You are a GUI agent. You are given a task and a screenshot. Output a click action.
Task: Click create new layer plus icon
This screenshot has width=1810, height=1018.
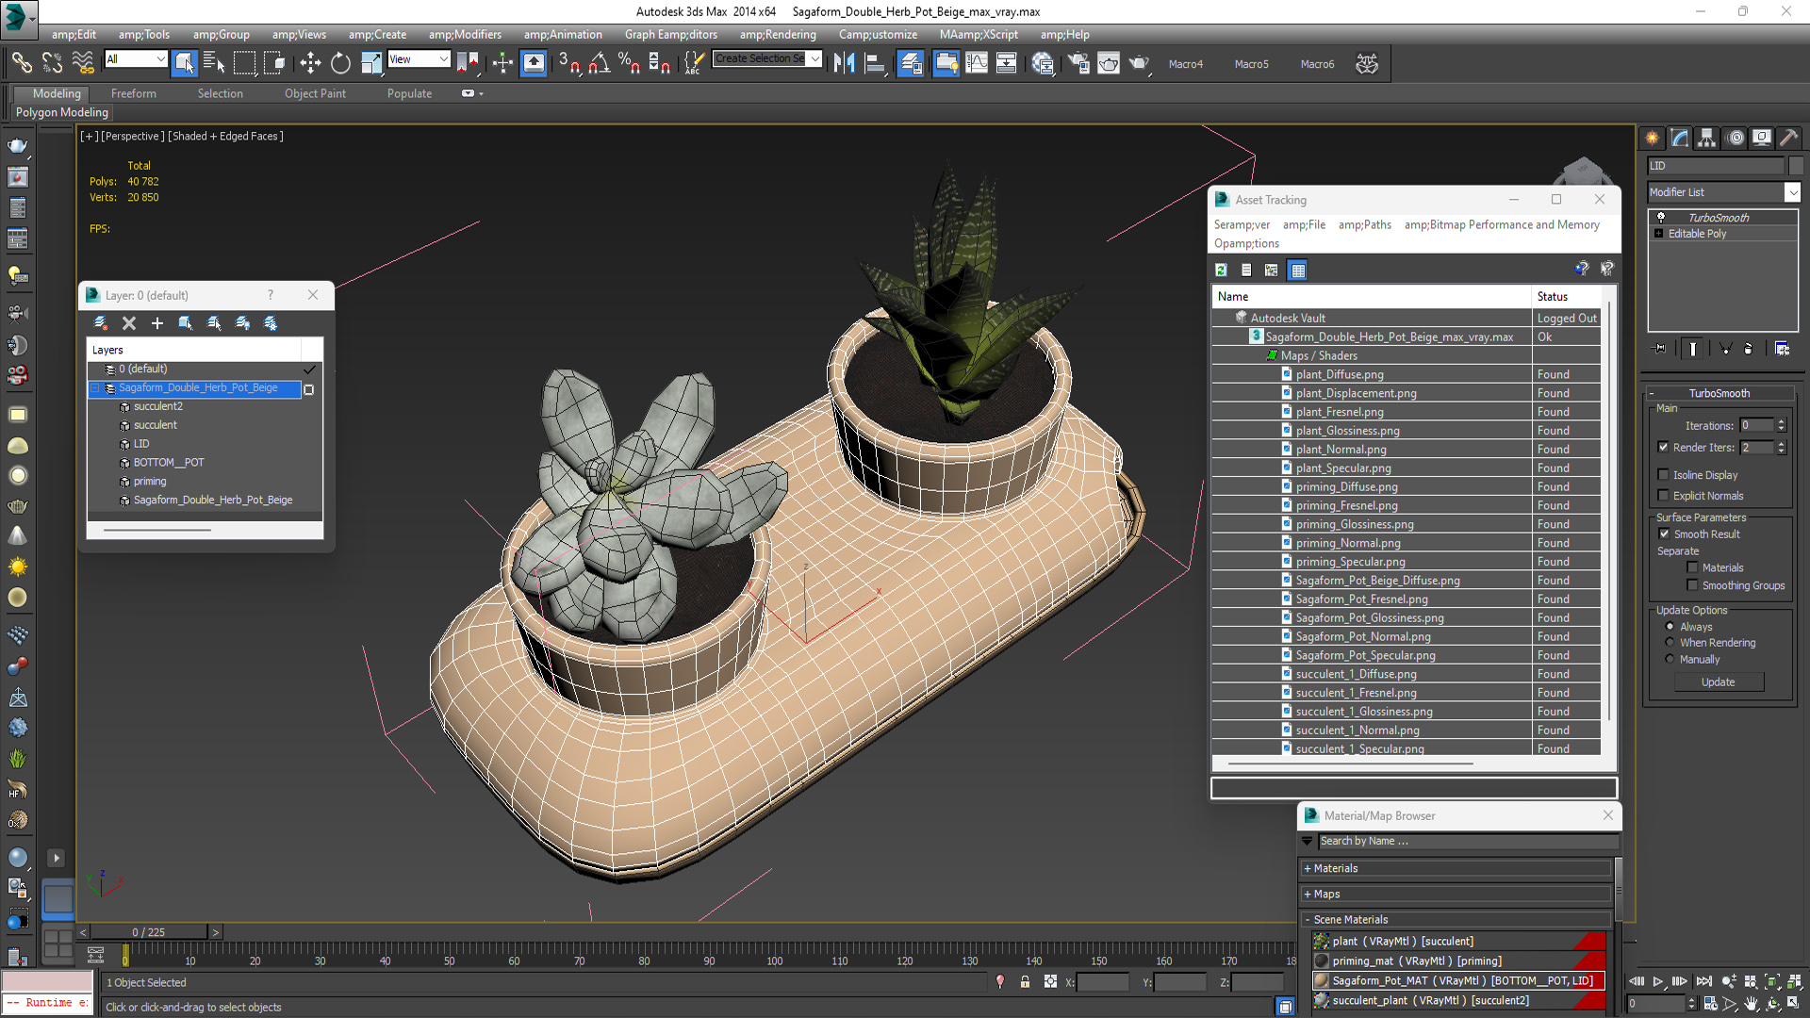click(x=157, y=323)
